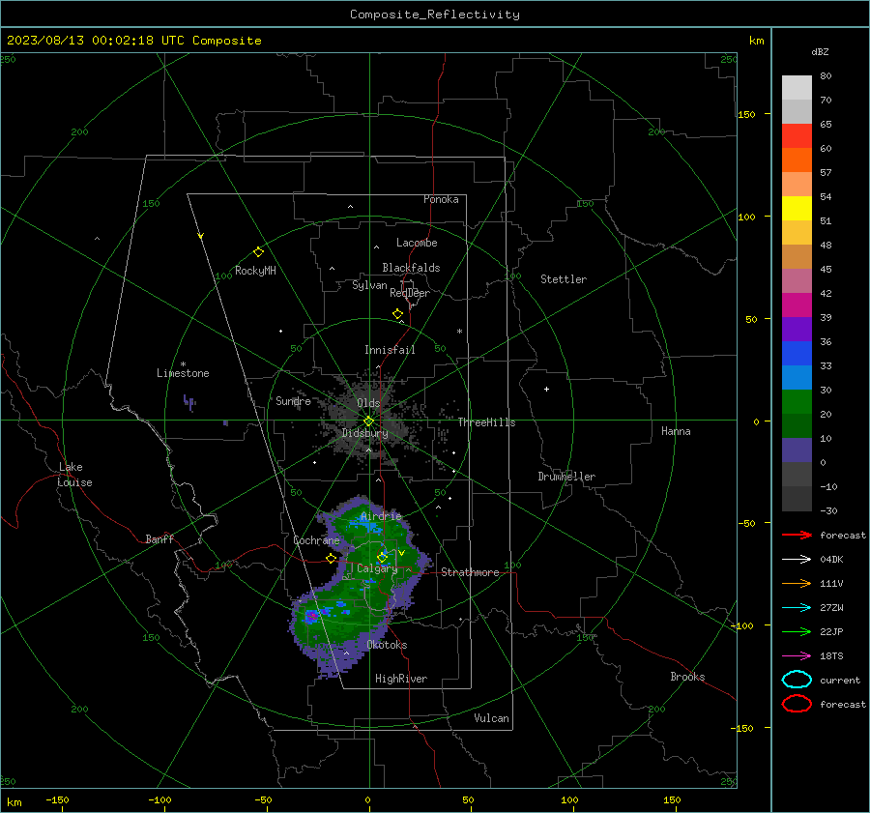Pick the red 60-65 dBZ swatch
This screenshot has height=813, width=870.
click(x=797, y=136)
